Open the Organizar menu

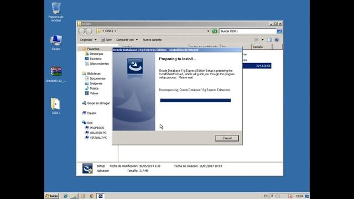[88, 40]
